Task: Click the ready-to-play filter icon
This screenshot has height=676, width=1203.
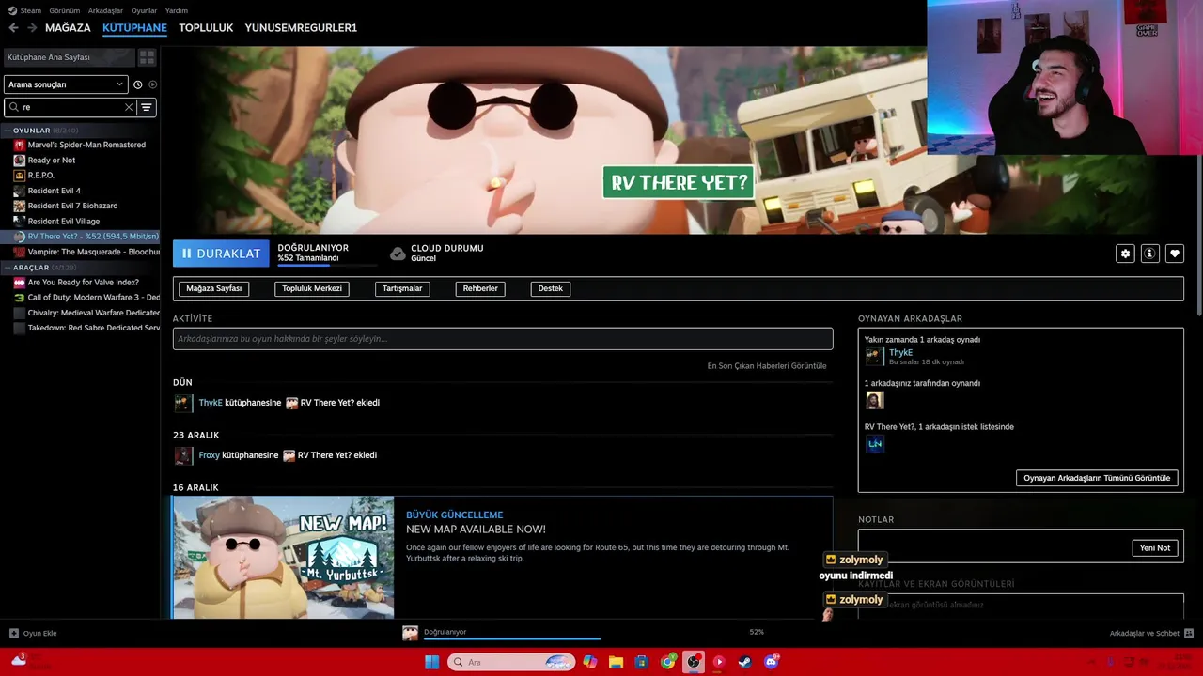Action: tap(152, 84)
